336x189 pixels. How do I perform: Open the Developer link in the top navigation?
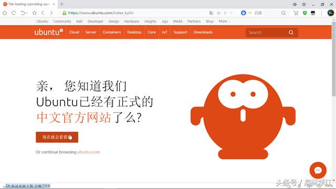(96, 21)
